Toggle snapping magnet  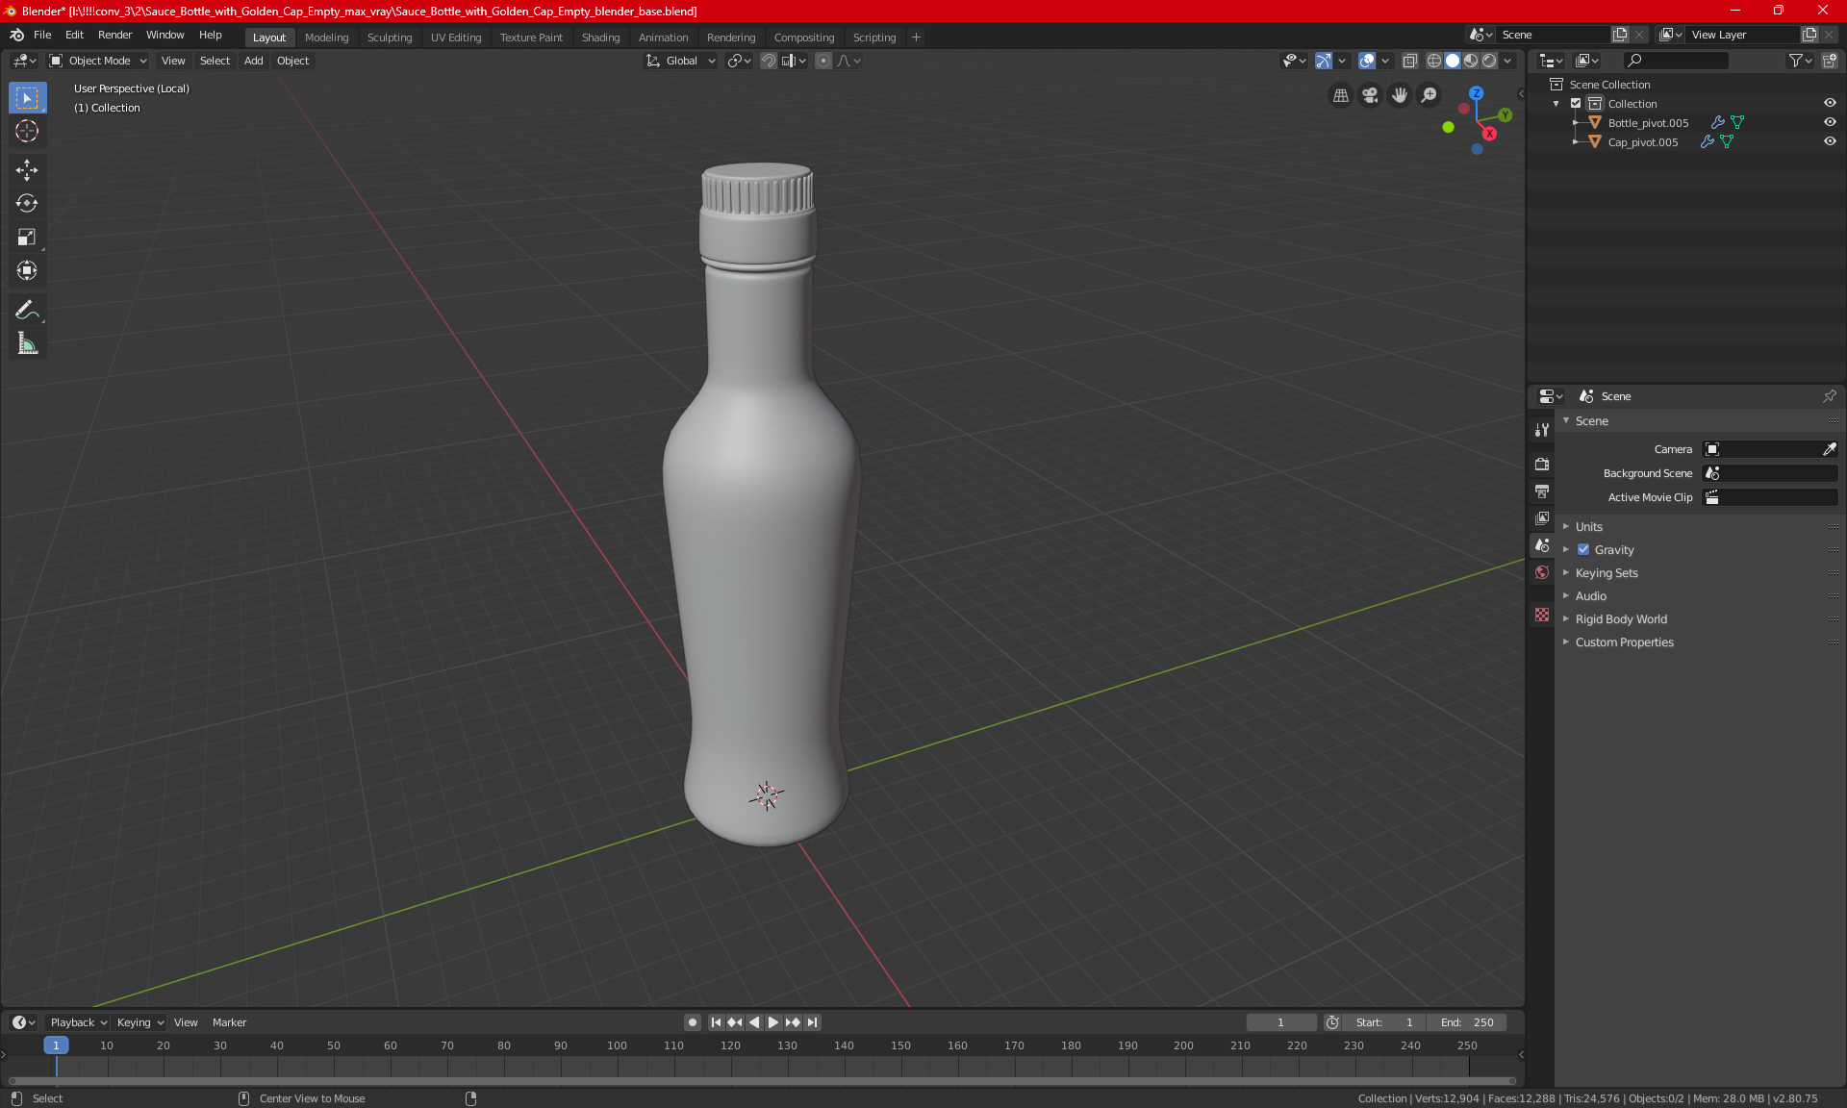tap(768, 61)
